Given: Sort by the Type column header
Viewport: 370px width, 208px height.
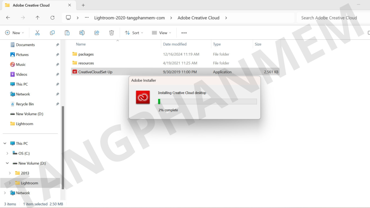Looking at the screenshot, I should coord(217,44).
